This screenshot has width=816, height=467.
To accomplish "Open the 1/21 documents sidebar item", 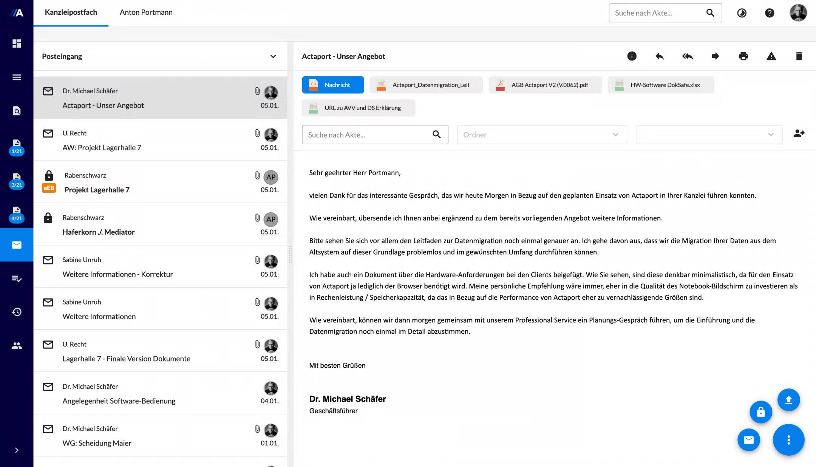I will [17, 147].
